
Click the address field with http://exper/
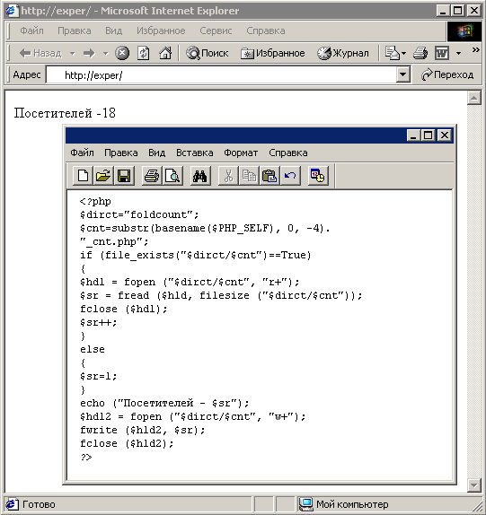[x=221, y=75]
